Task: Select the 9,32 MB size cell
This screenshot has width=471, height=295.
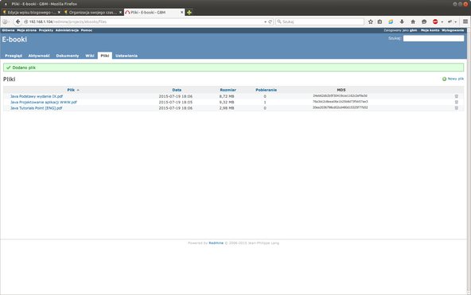Action: click(227, 102)
